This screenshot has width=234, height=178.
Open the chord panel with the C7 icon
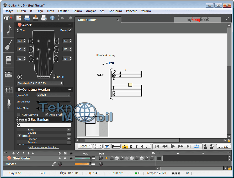pos(9,89)
